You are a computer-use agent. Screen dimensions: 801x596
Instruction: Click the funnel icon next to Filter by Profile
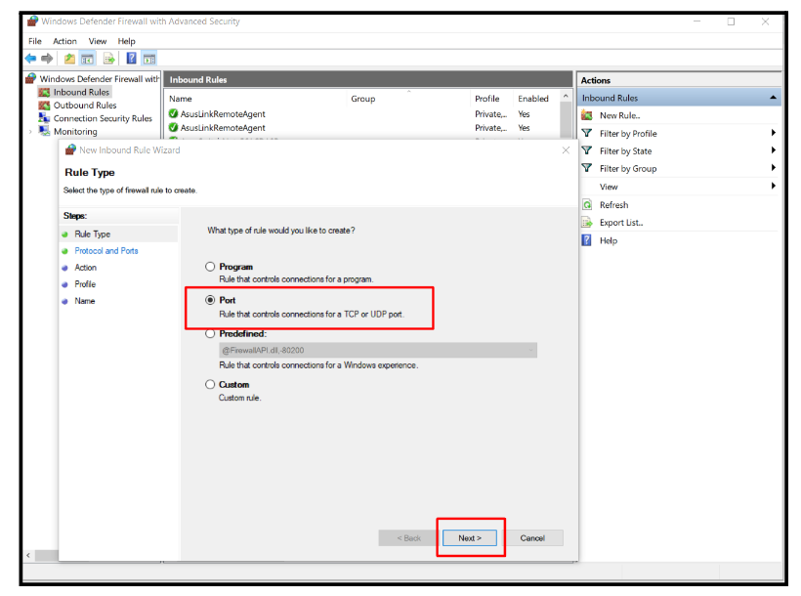(x=587, y=133)
